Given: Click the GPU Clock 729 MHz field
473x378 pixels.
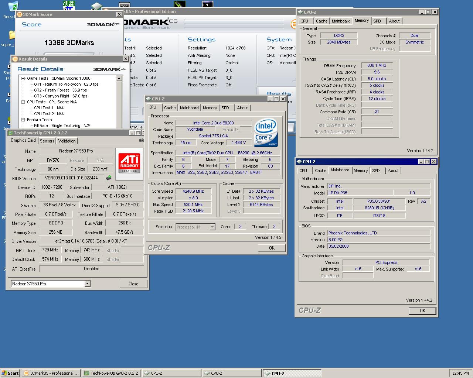Looking at the screenshot, I should [50, 250].
